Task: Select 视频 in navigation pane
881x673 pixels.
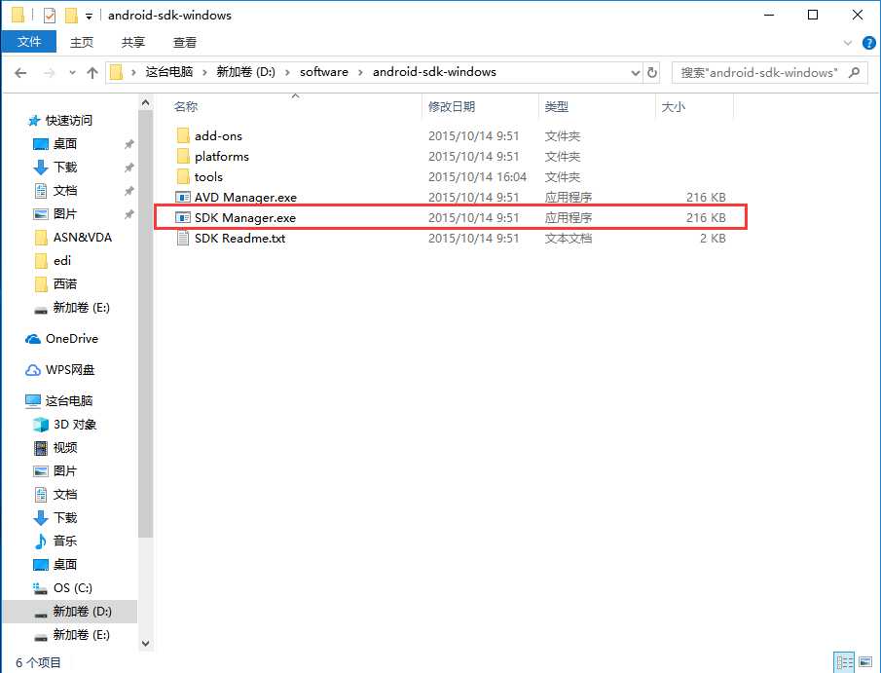Action: (x=55, y=448)
